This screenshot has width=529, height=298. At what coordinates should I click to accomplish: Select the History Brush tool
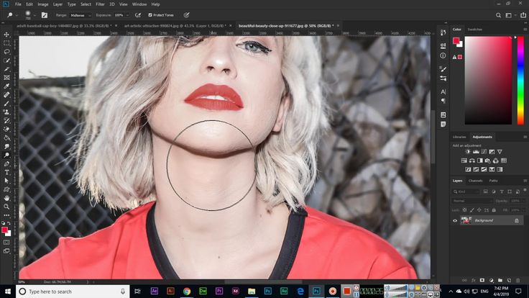point(6,121)
